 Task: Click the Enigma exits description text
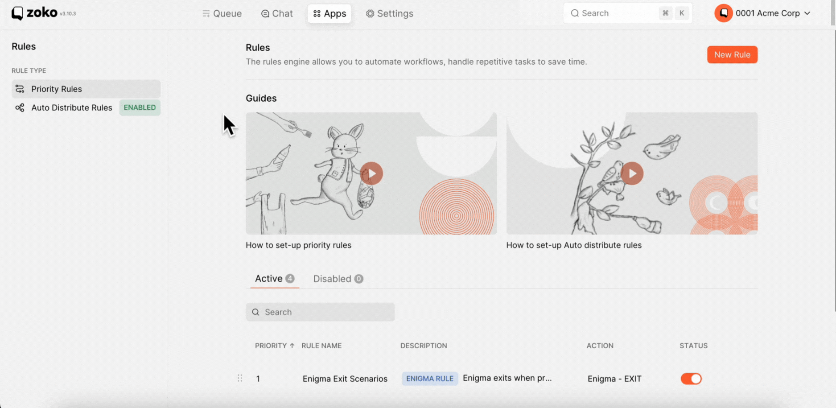coord(507,378)
